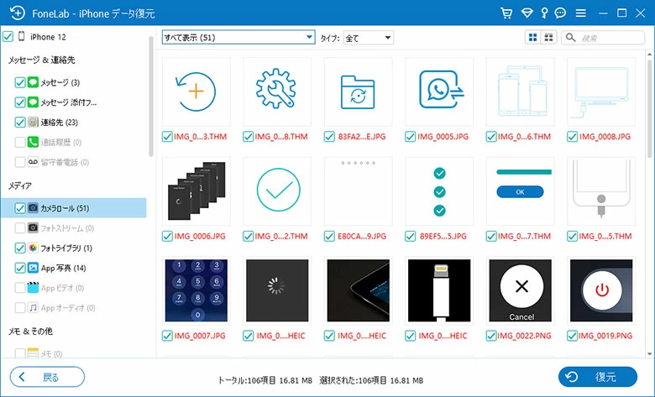
Task: Uncheck the メッセージ (3) checkbox
Action: 20,82
